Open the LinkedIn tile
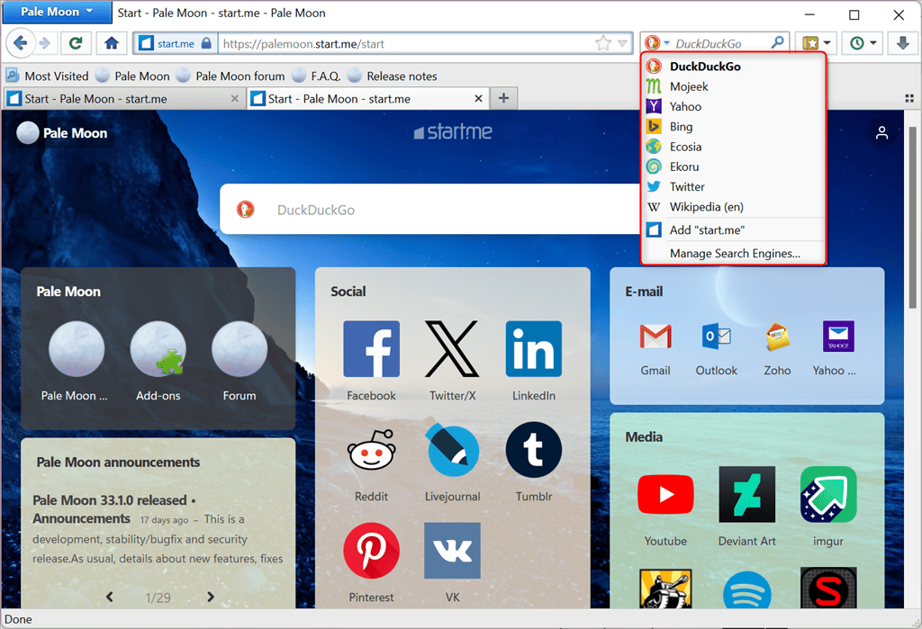This screenshot has height=629, width=922. coord(533,360)
